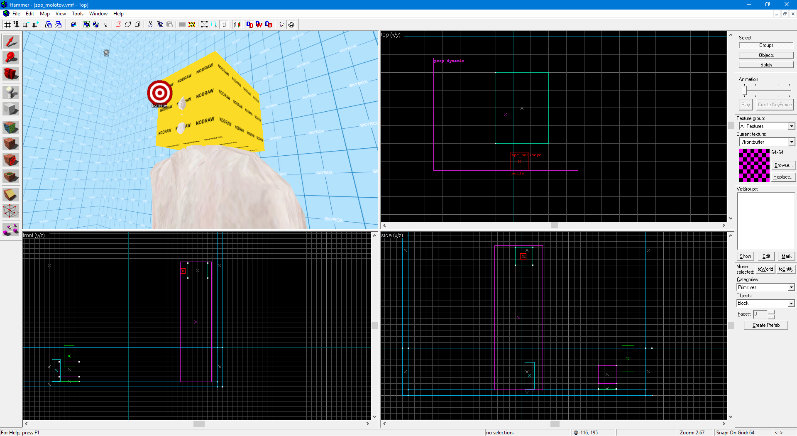Toggle the Ow helper display button
Image resolution: width=797 pixels, height=436 pixels.
(259, 24)
